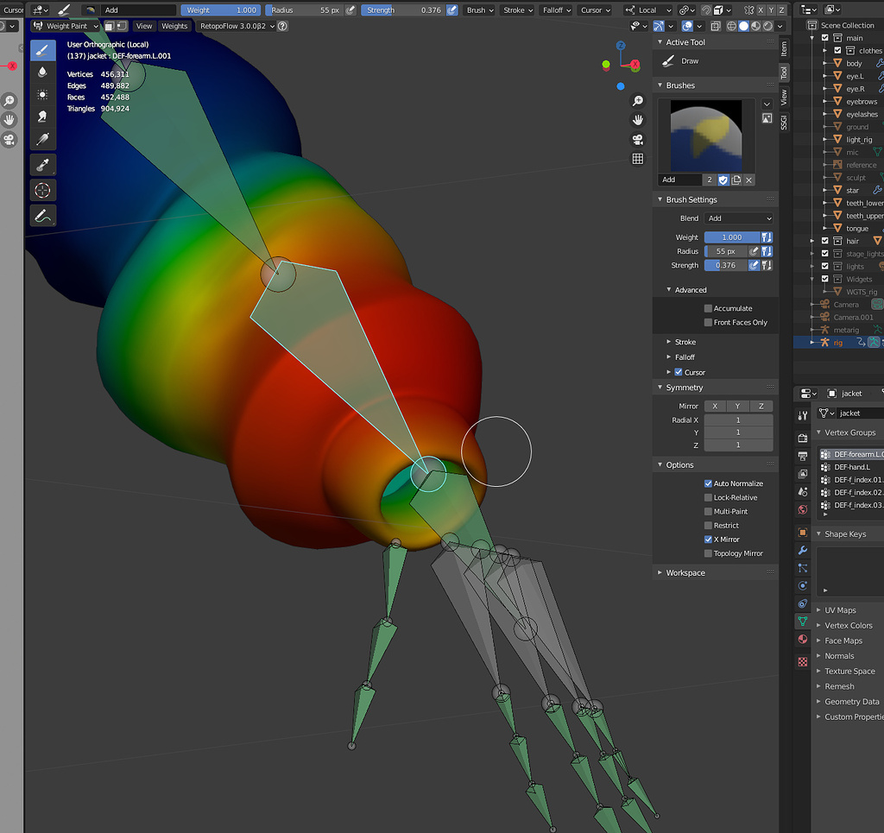884x833 pixels.
Task: Duplicate the Add brush
Action: tap(736, 180)
